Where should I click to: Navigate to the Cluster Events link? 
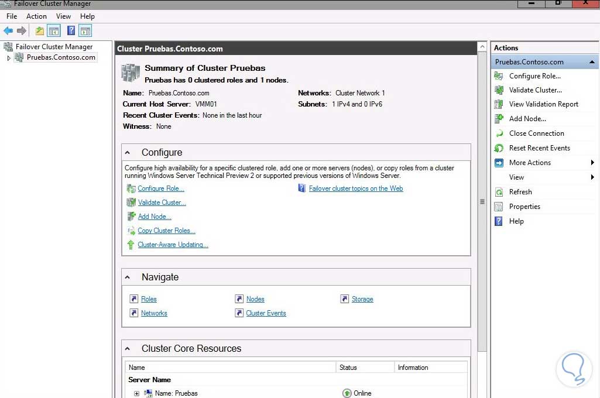coord(266,313)
